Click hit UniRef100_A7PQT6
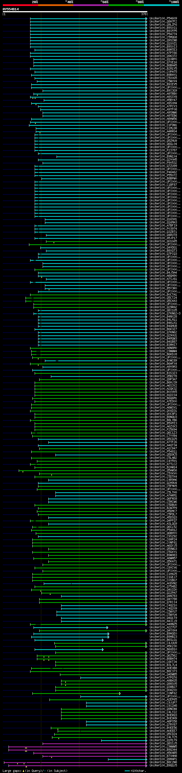Image resolution: width=182 pixels, height=773 pixels. tap(163, 677)
